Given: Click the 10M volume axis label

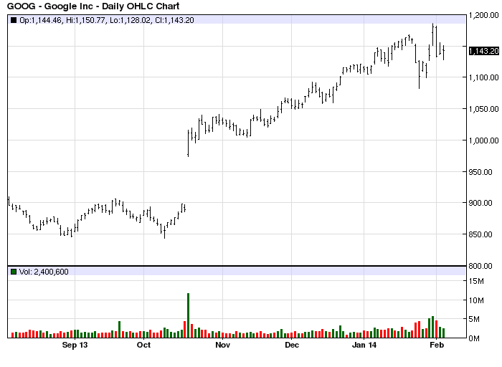Looking at the screenshot, I should [476, 300].
